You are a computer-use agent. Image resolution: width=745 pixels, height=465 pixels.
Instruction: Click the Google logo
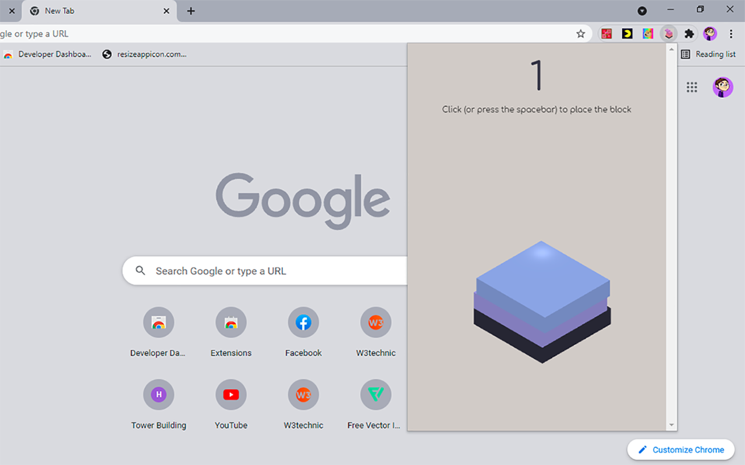coord(303,201)
